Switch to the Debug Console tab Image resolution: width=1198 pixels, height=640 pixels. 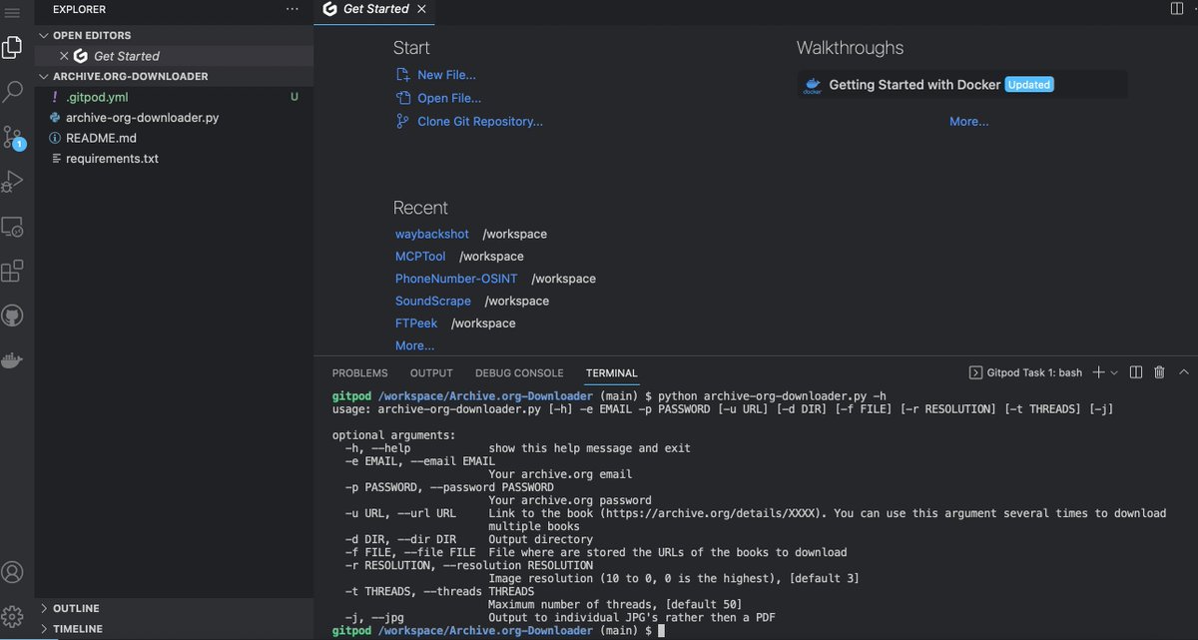519,372
